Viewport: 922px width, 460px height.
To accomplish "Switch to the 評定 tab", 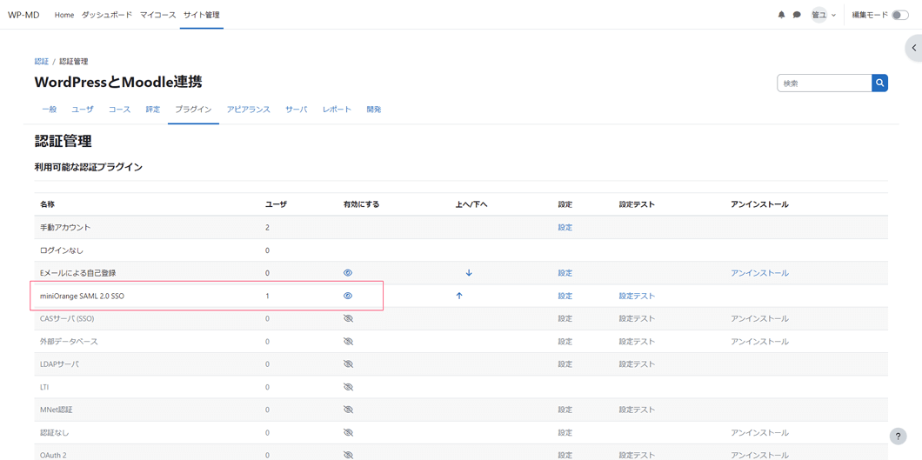I will 153,110.
